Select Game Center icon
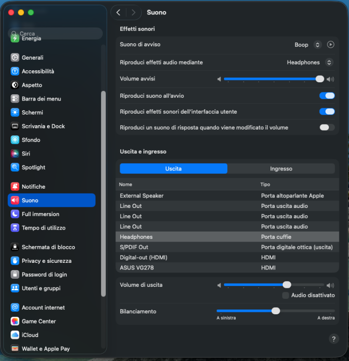 pos(15,321)
